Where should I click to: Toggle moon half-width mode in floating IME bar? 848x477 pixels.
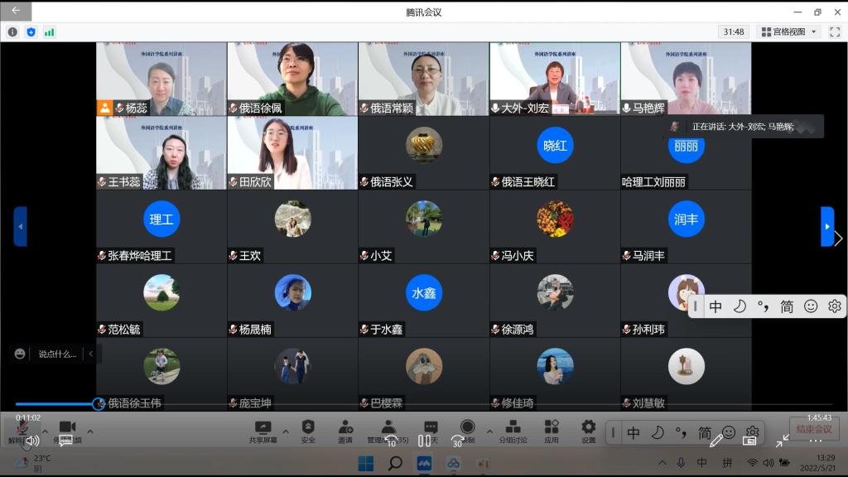[740, 306]
